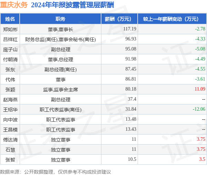Screen dimensions: 207x175
Task: Click the 较上一年薪酬变动（万元） header
Action: (x=172, y=19)
